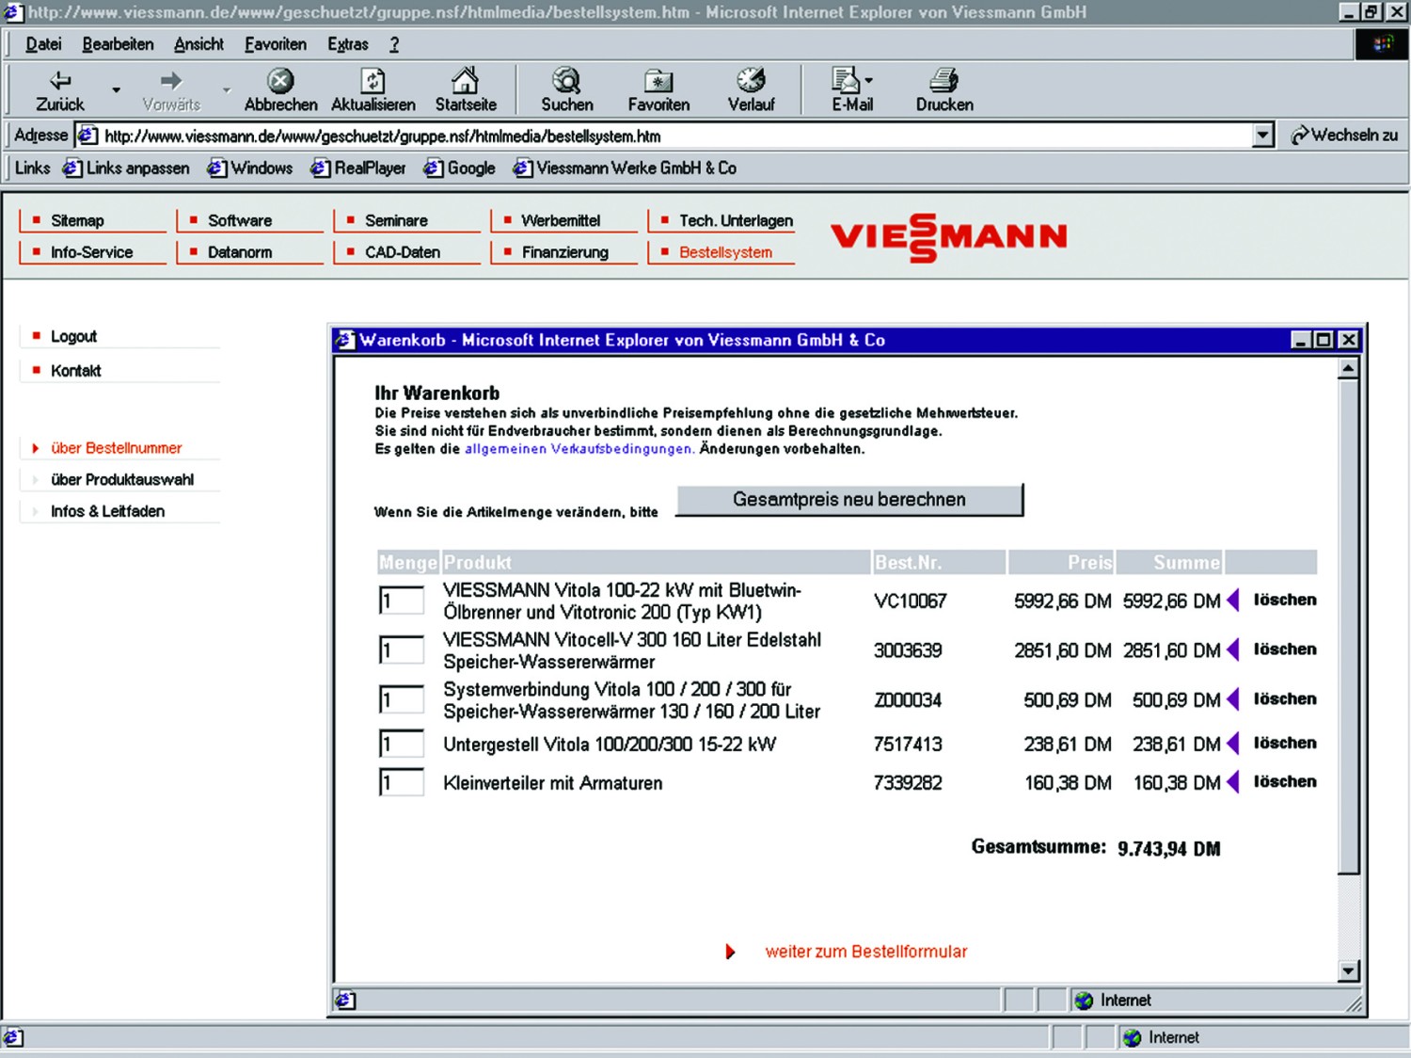Click the purple arrow for the Z000034 row
The height and width of the screenshot is (1058, 1411).
(1232, 699)
